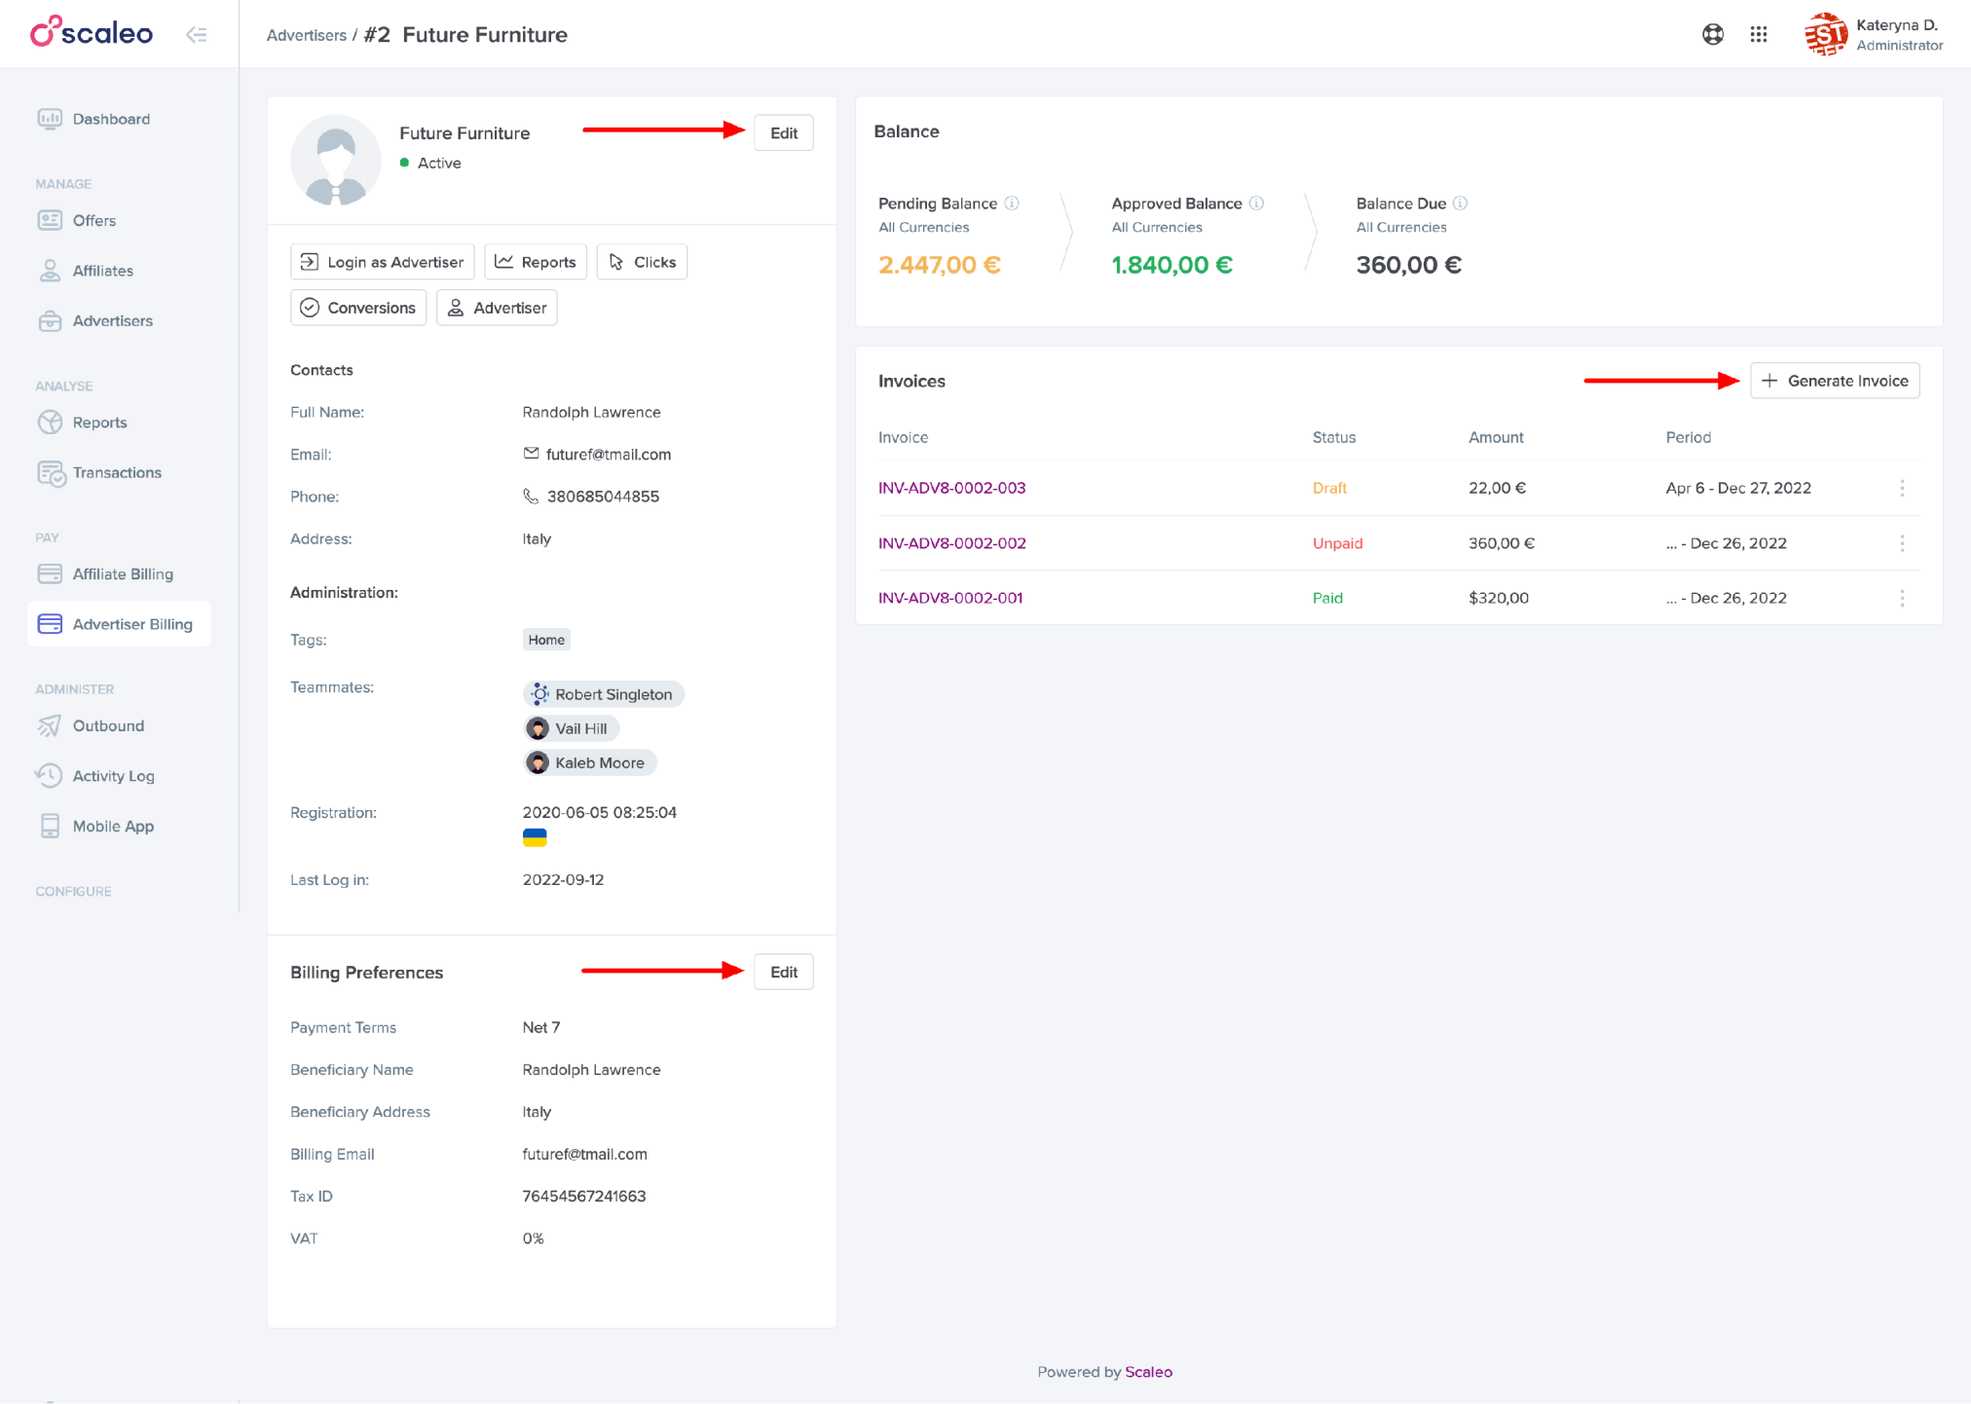Viewport: 1971px width, 1404px height.
Task: Click the Advertiser button
Action: (x=497, y=308)
